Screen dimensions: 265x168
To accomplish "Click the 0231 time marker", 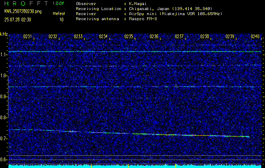I will point(28,37).
